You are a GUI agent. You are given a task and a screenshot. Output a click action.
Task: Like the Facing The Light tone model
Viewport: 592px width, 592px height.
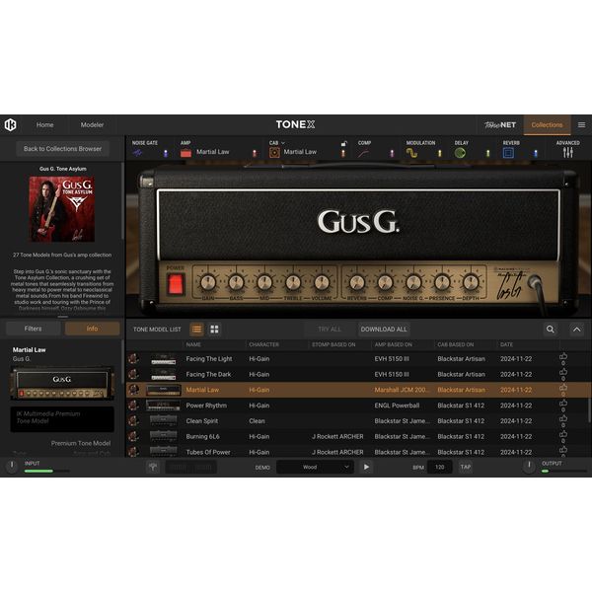pyautogui.click(x=563, y=358)
